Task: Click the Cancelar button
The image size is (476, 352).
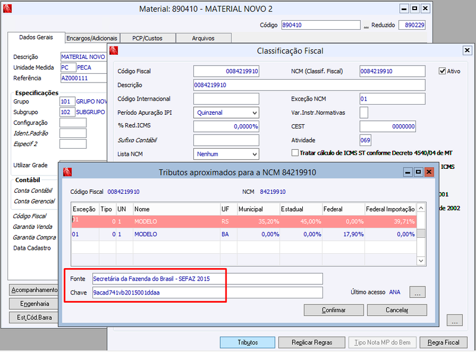Action: pyautogui.click(x=397, y=310)
